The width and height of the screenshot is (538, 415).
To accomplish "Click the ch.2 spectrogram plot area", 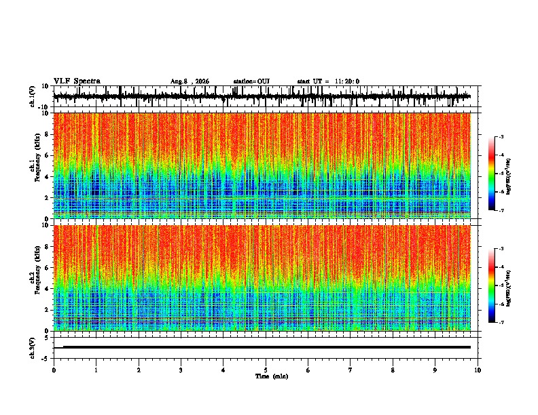I will point(262,278).
